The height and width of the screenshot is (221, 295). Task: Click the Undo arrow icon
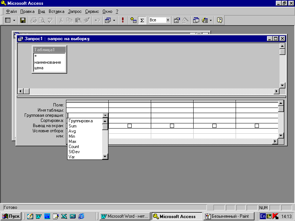pos(97,20)
